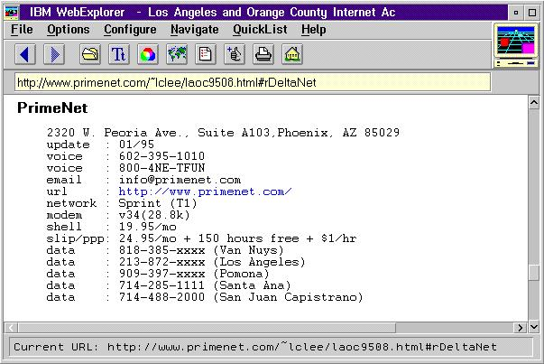Click the 19.95/mo shell price
Image resolution: width=544 pixels, height=364 pixels.
(x=147, y=227)
